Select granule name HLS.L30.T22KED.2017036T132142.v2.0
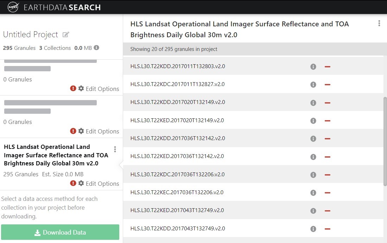This screenshot has width=387, height=243. click(177, 156)
